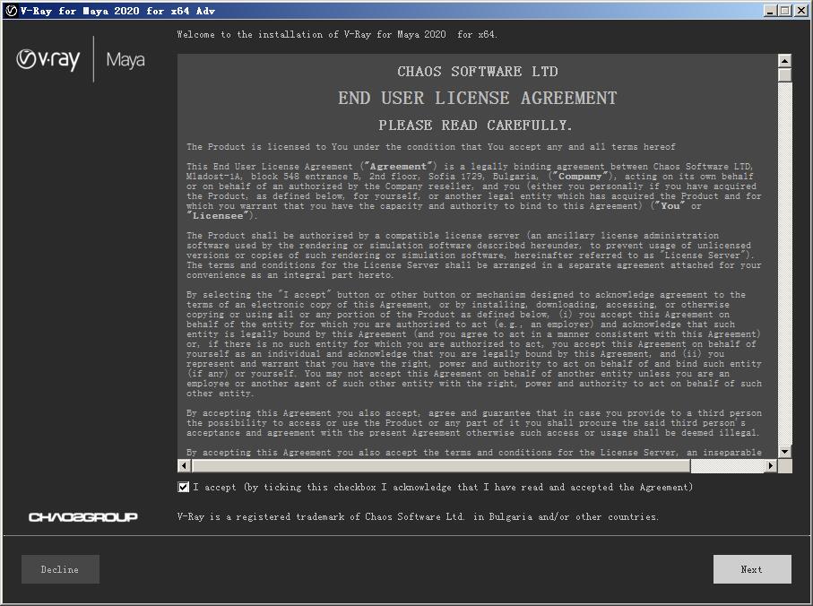Toggle the "I accept" agreement checkbox
This screenshot has width=813, height=606.
tap(183, 487)
